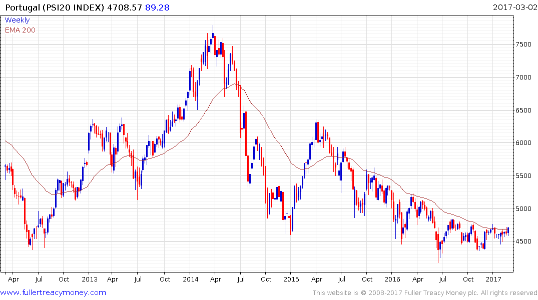Viewport: 538px width, 300px height.
Task: Click the 4500 price axis label
Action: pos(523,241)
